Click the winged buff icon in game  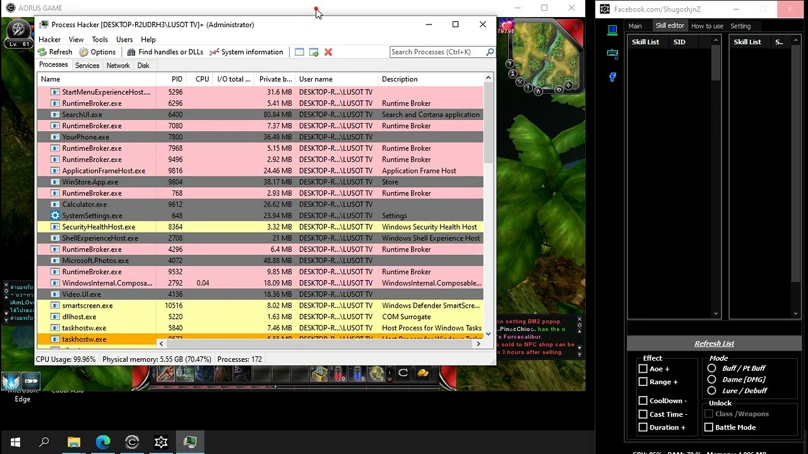coord(11,381)
